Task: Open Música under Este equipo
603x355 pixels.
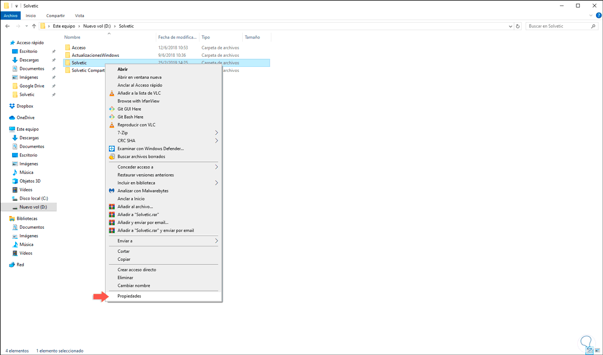Action: point(26,172)
